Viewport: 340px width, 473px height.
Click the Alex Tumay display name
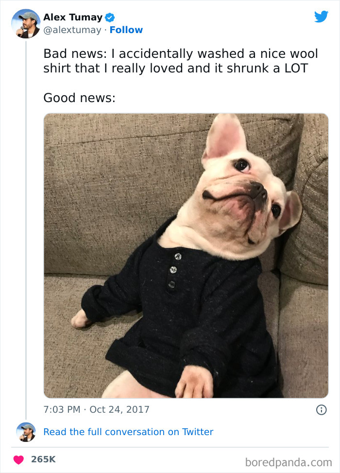73,17
